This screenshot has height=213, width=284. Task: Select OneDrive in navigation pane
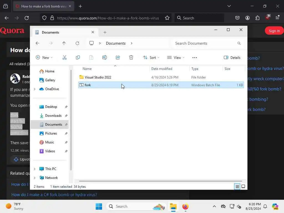point(49,89)
